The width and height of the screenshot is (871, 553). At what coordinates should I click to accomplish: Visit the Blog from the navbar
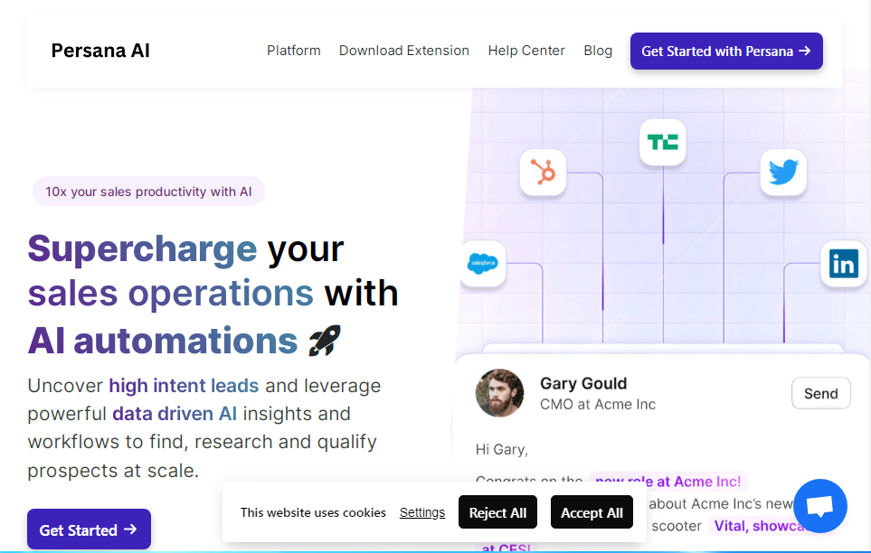pos(598,51)
